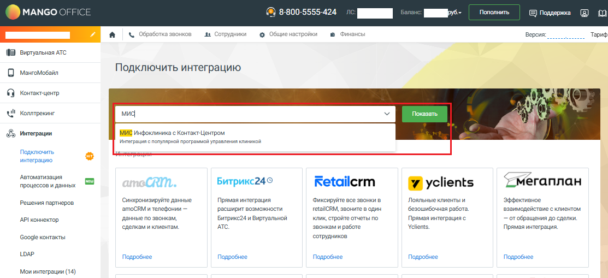This screenshot has width=608, height=278.
Task: Open Мои интеграции (14)
Action: point(48,271)
